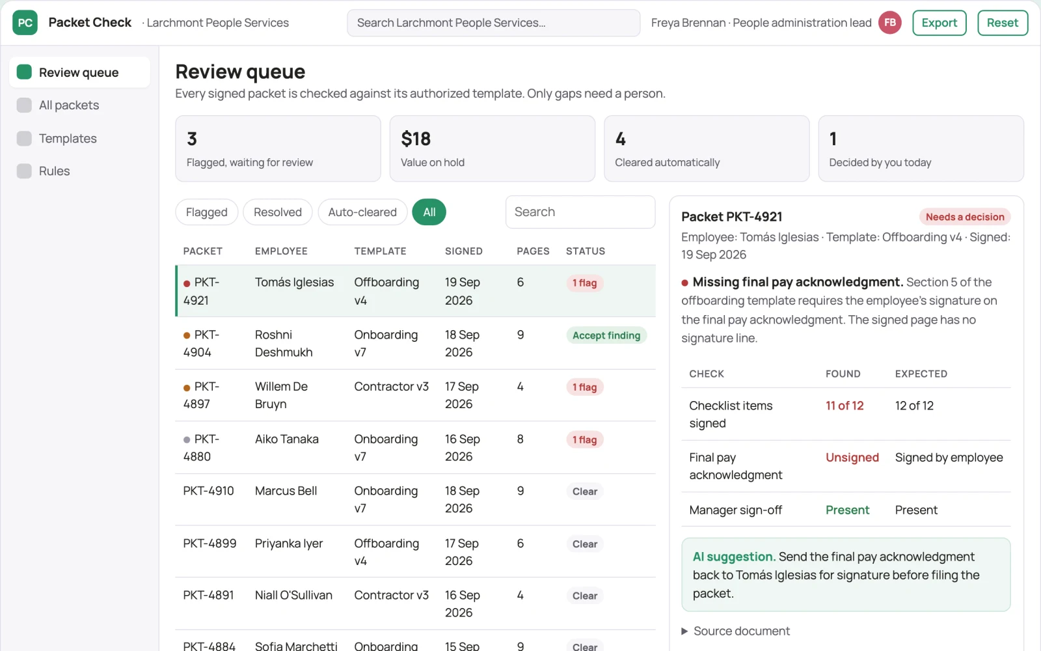This screenshot has height=651, width=1041.
Task: Select packet PKT-4891 in the table
Action: coord(415,603)
